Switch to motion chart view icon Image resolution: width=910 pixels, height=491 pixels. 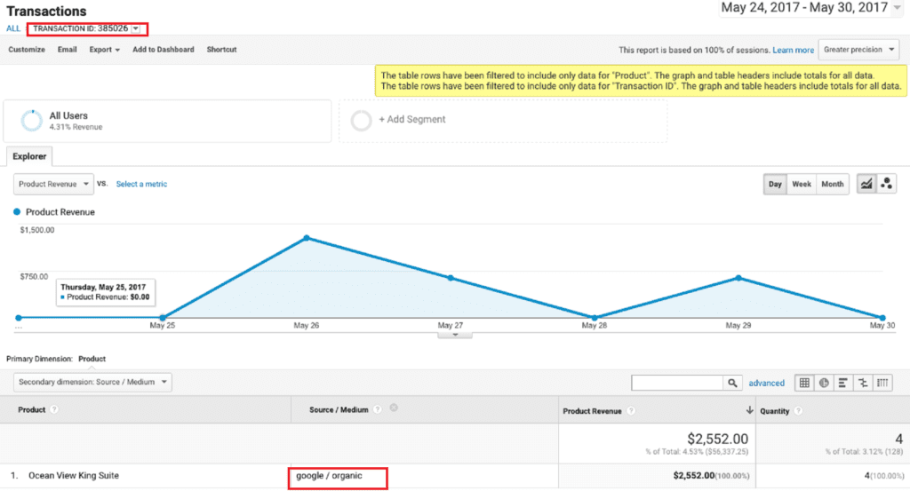pos(886,184)
